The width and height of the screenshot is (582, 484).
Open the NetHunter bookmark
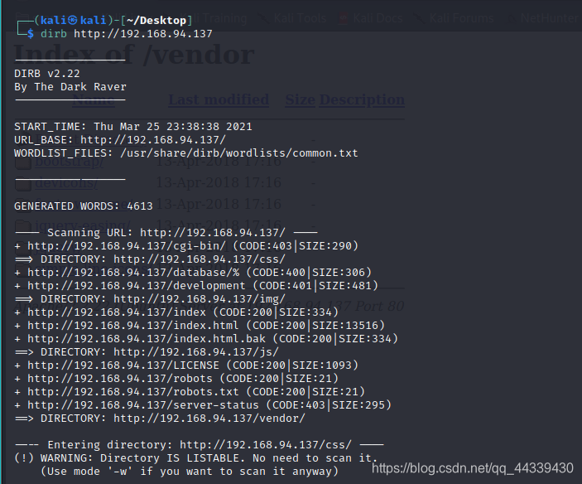point(551,18)
